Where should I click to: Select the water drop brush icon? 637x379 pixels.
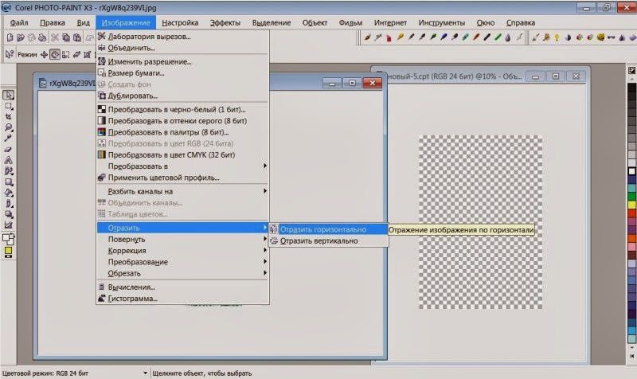(508, 37)
